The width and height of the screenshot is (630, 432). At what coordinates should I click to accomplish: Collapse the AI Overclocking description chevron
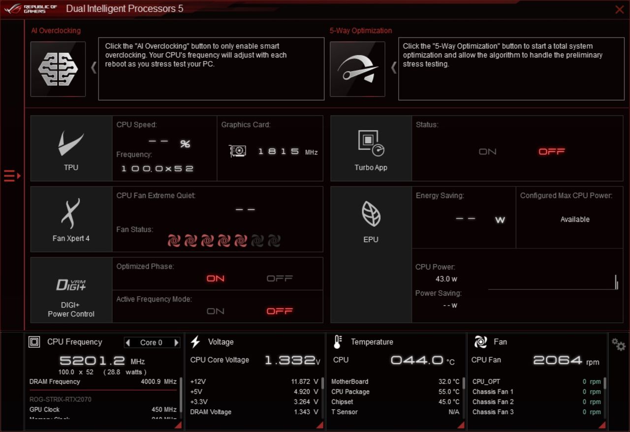coord(94,67)
